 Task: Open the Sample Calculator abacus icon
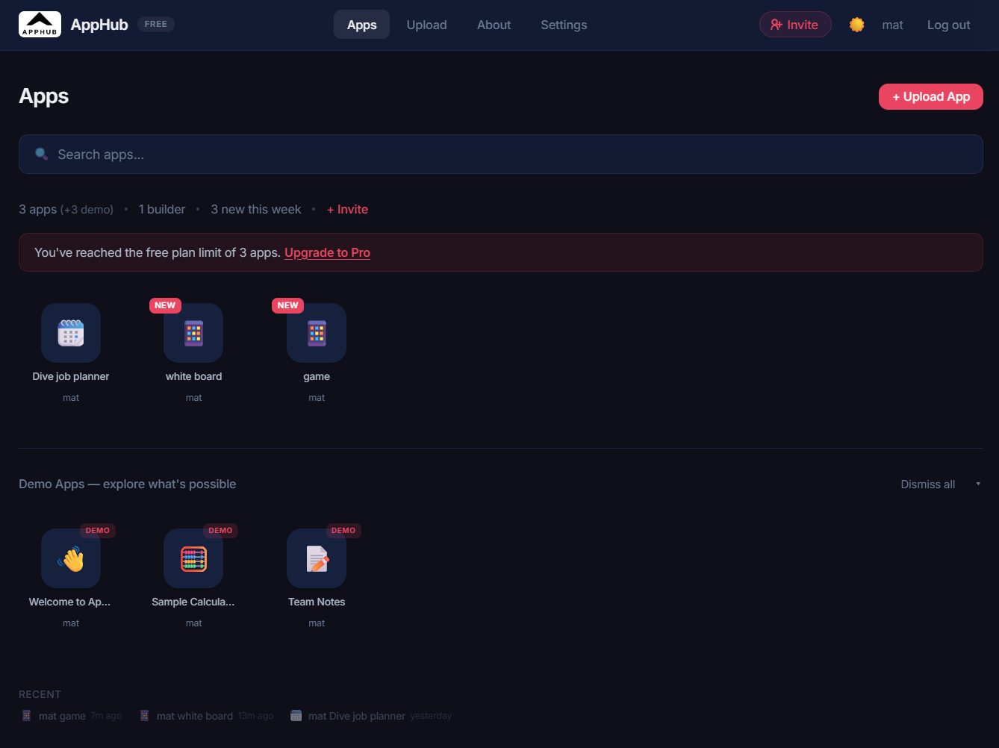193,558
